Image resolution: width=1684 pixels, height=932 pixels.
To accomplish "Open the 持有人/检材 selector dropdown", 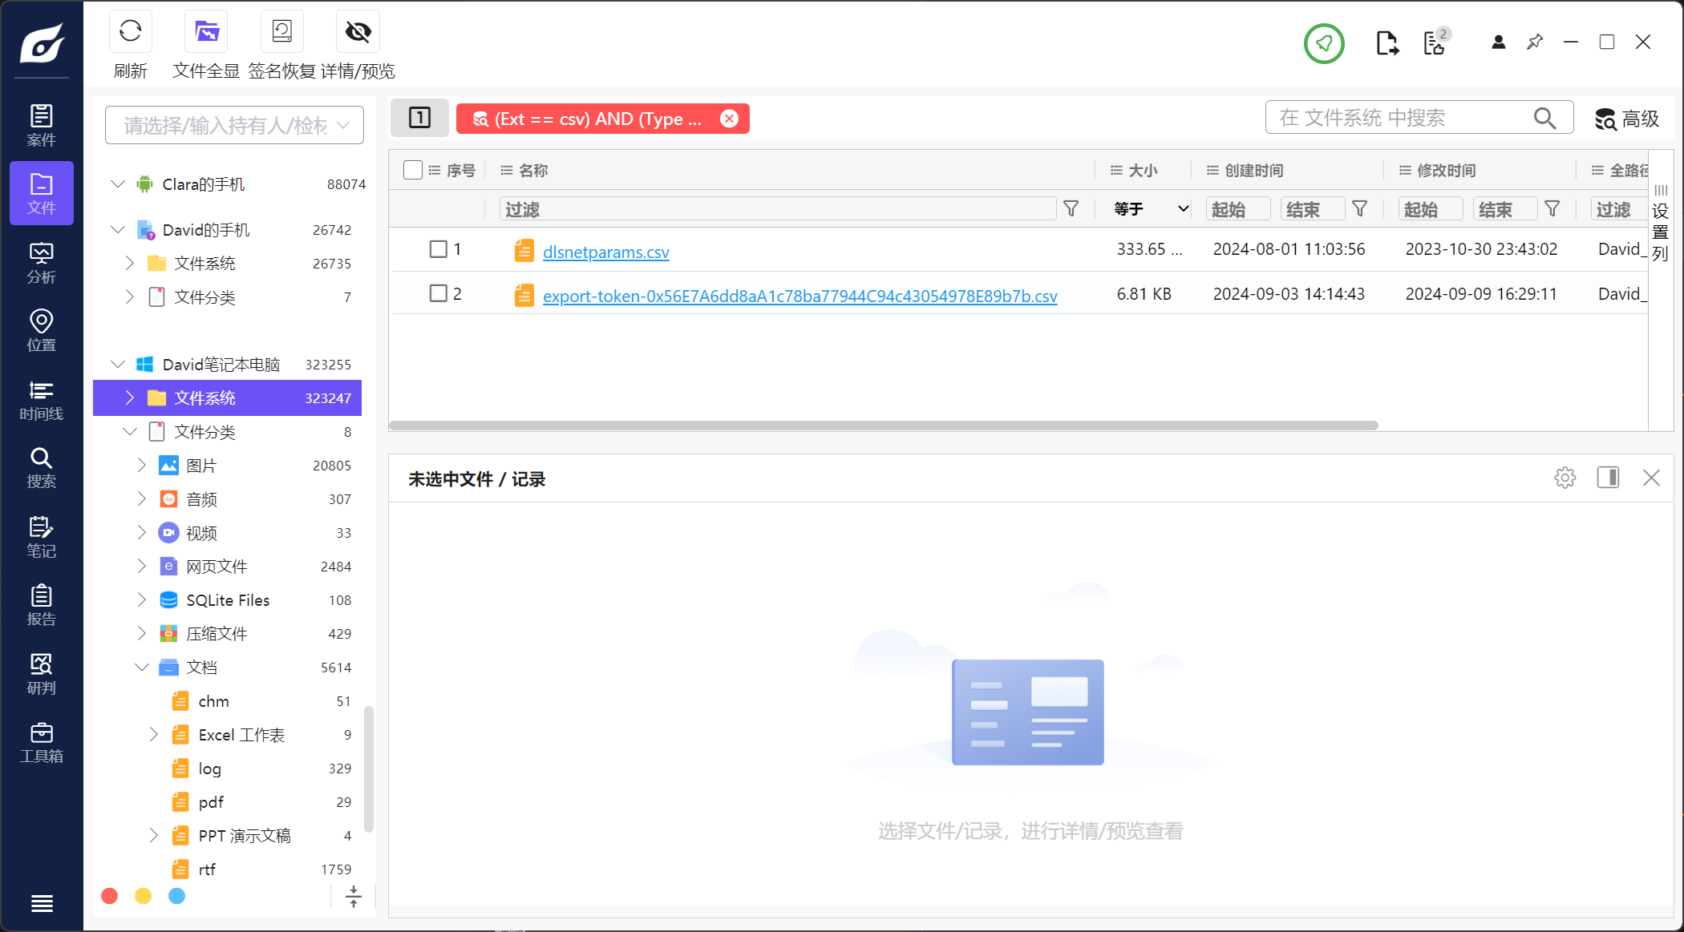I will [x=234, y=125].
